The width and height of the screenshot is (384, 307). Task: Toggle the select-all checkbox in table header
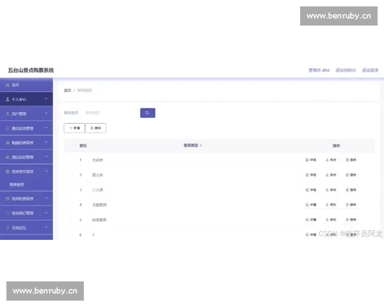tap(69, 145)
